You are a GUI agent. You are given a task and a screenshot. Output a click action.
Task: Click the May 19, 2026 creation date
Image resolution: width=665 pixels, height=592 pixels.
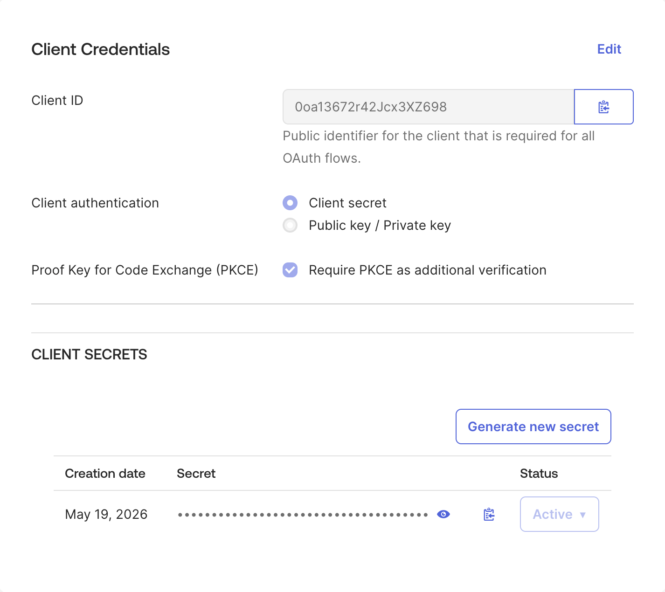click(106, 514)
